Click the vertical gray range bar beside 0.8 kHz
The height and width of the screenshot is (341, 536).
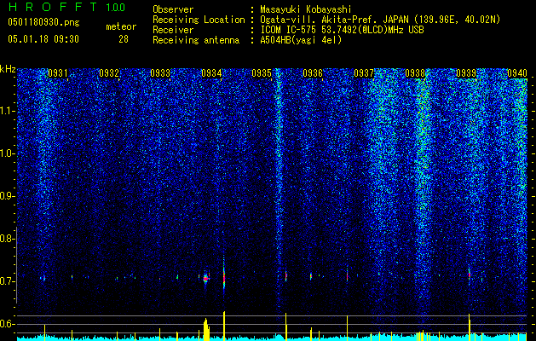(16, 264)
